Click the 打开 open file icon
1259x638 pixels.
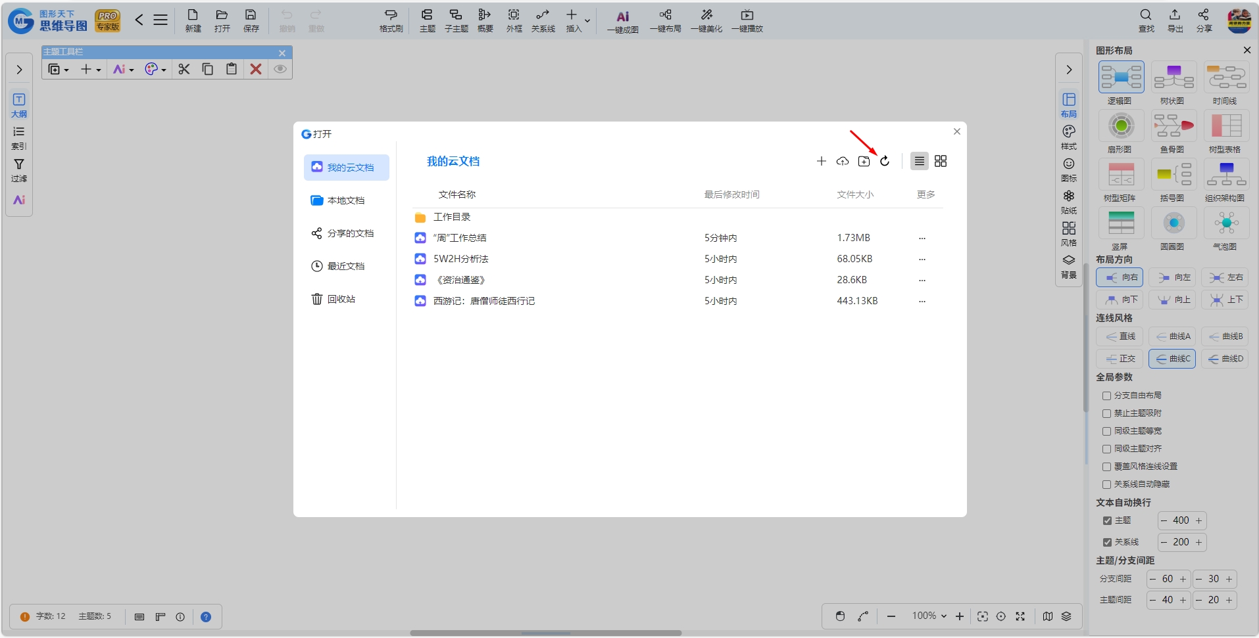coord(222,20)
